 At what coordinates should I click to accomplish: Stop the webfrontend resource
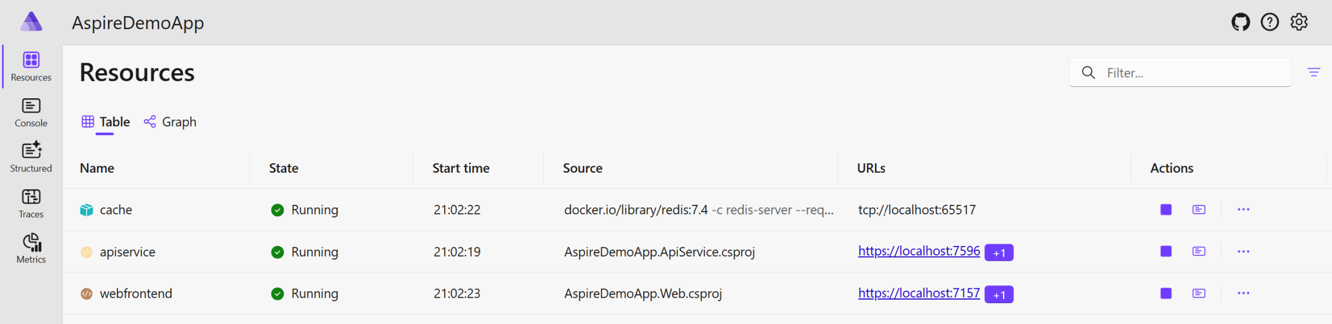point(1166,293)
